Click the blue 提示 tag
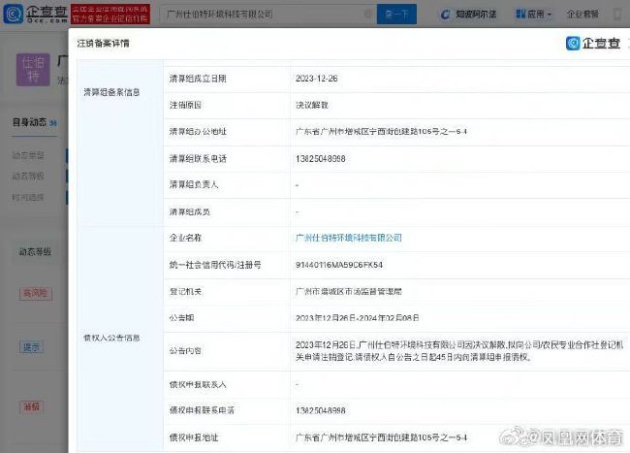The height and width of the screenshot is (453, 630). point(31,347)
